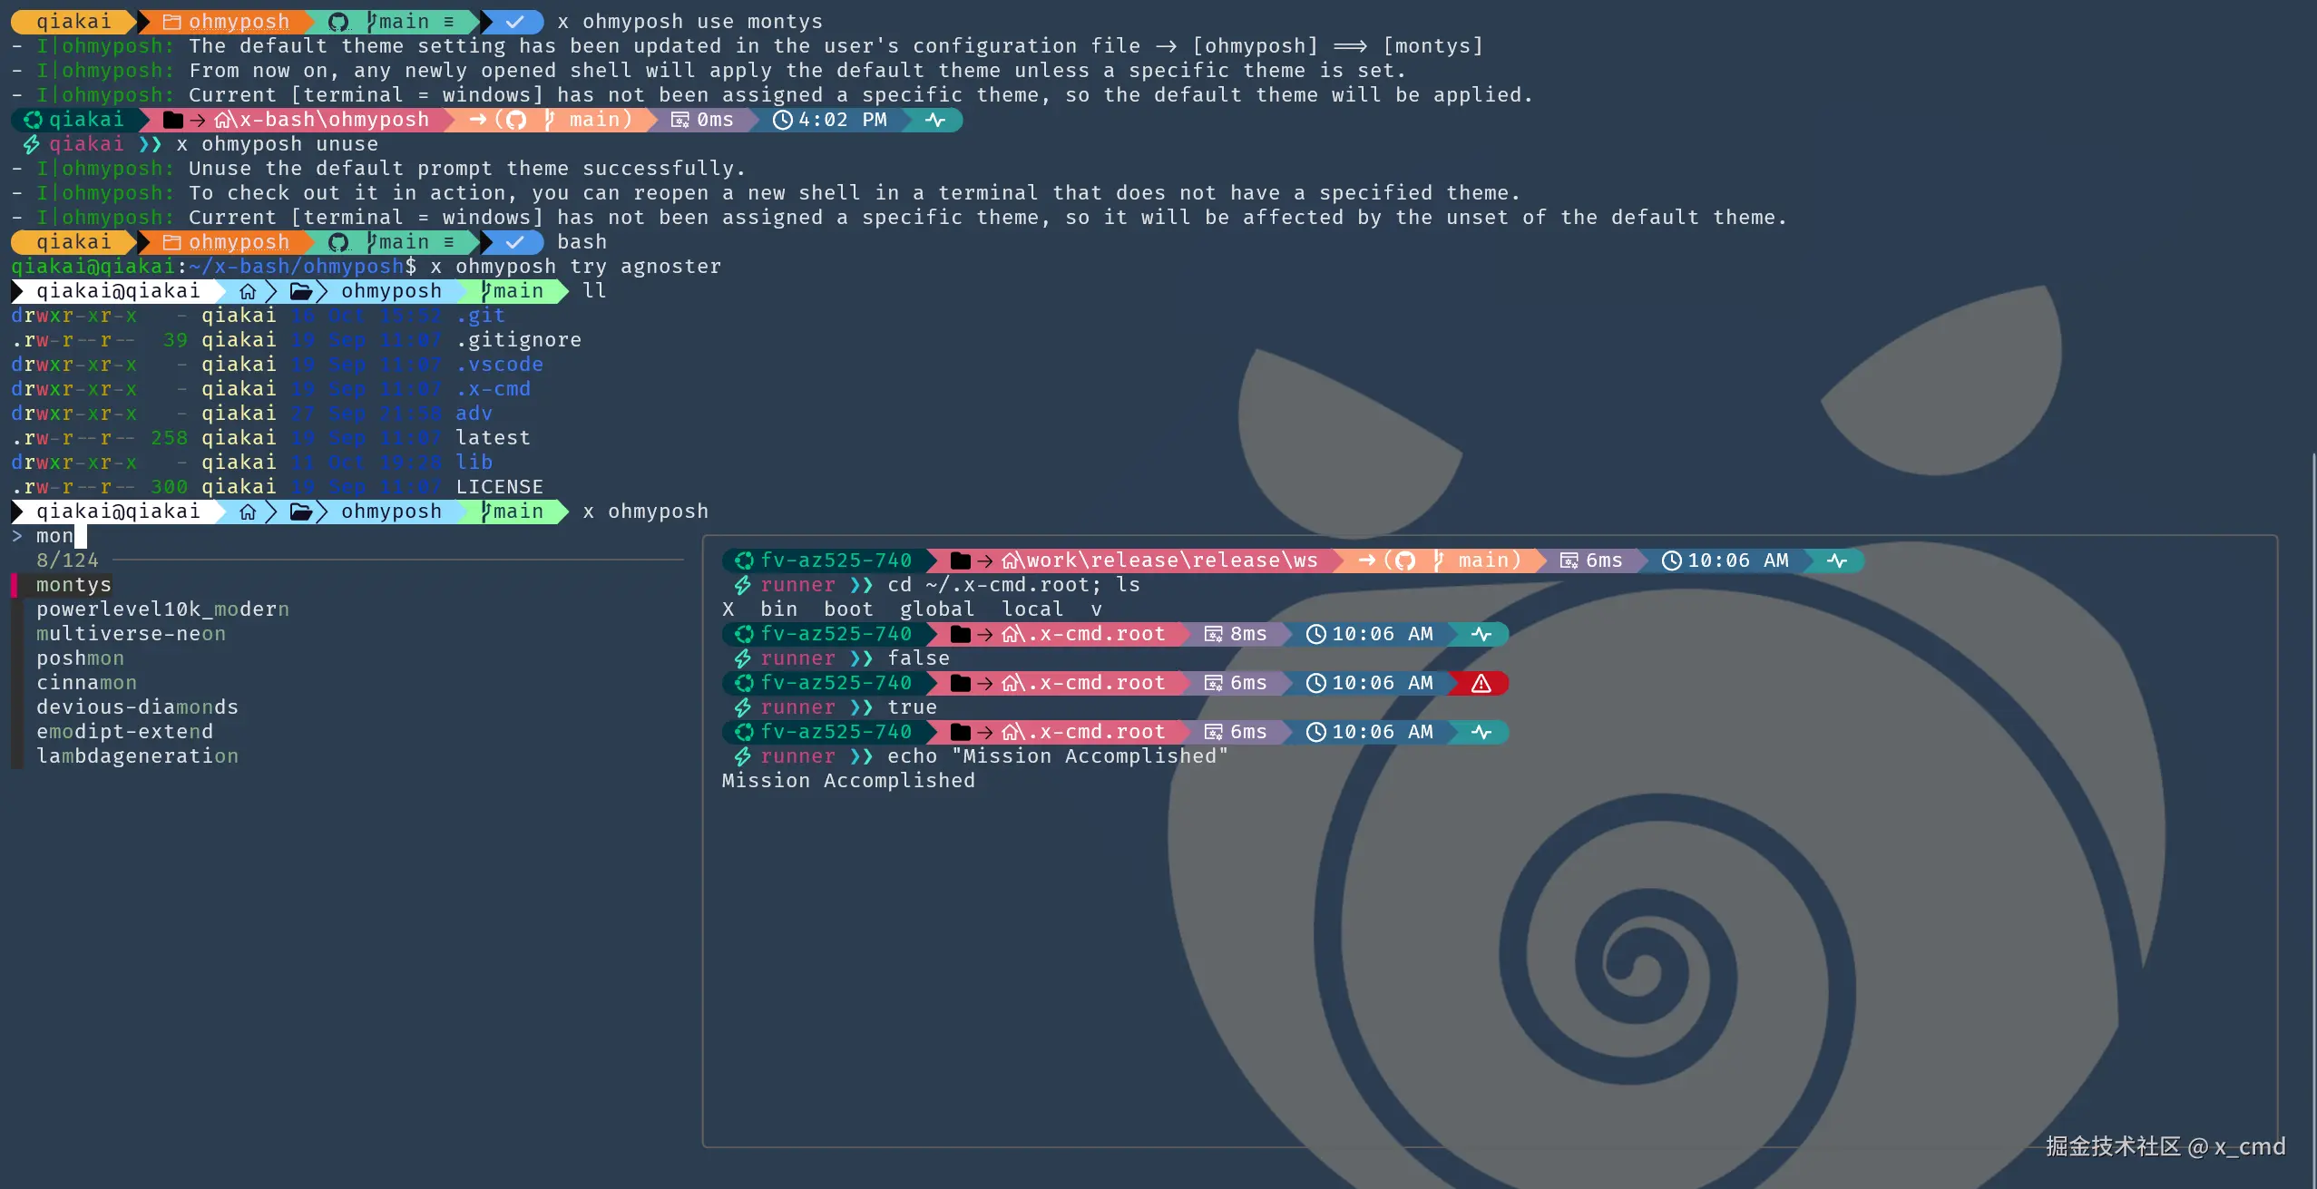Click the black folder icon before work\release path
This screenshot has height=1189, width=2317.
(960, 560)
